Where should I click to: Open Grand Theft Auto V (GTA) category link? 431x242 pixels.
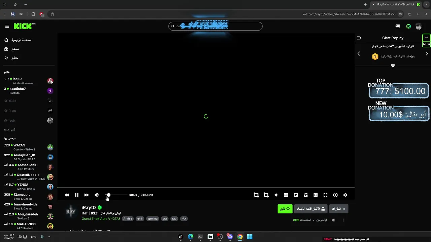(101, 218)
